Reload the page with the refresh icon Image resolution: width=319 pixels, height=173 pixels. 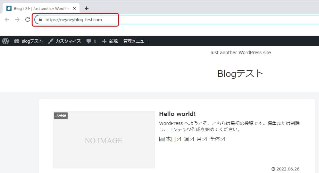(28, 20)
